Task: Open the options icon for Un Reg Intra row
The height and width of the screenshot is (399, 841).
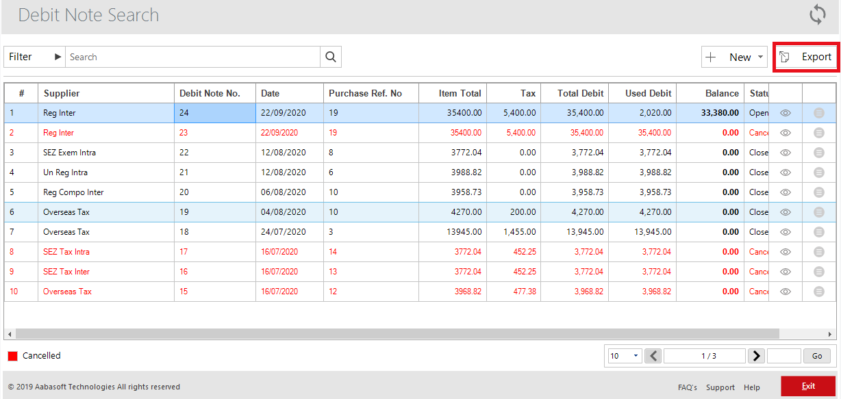Action: 818,172
